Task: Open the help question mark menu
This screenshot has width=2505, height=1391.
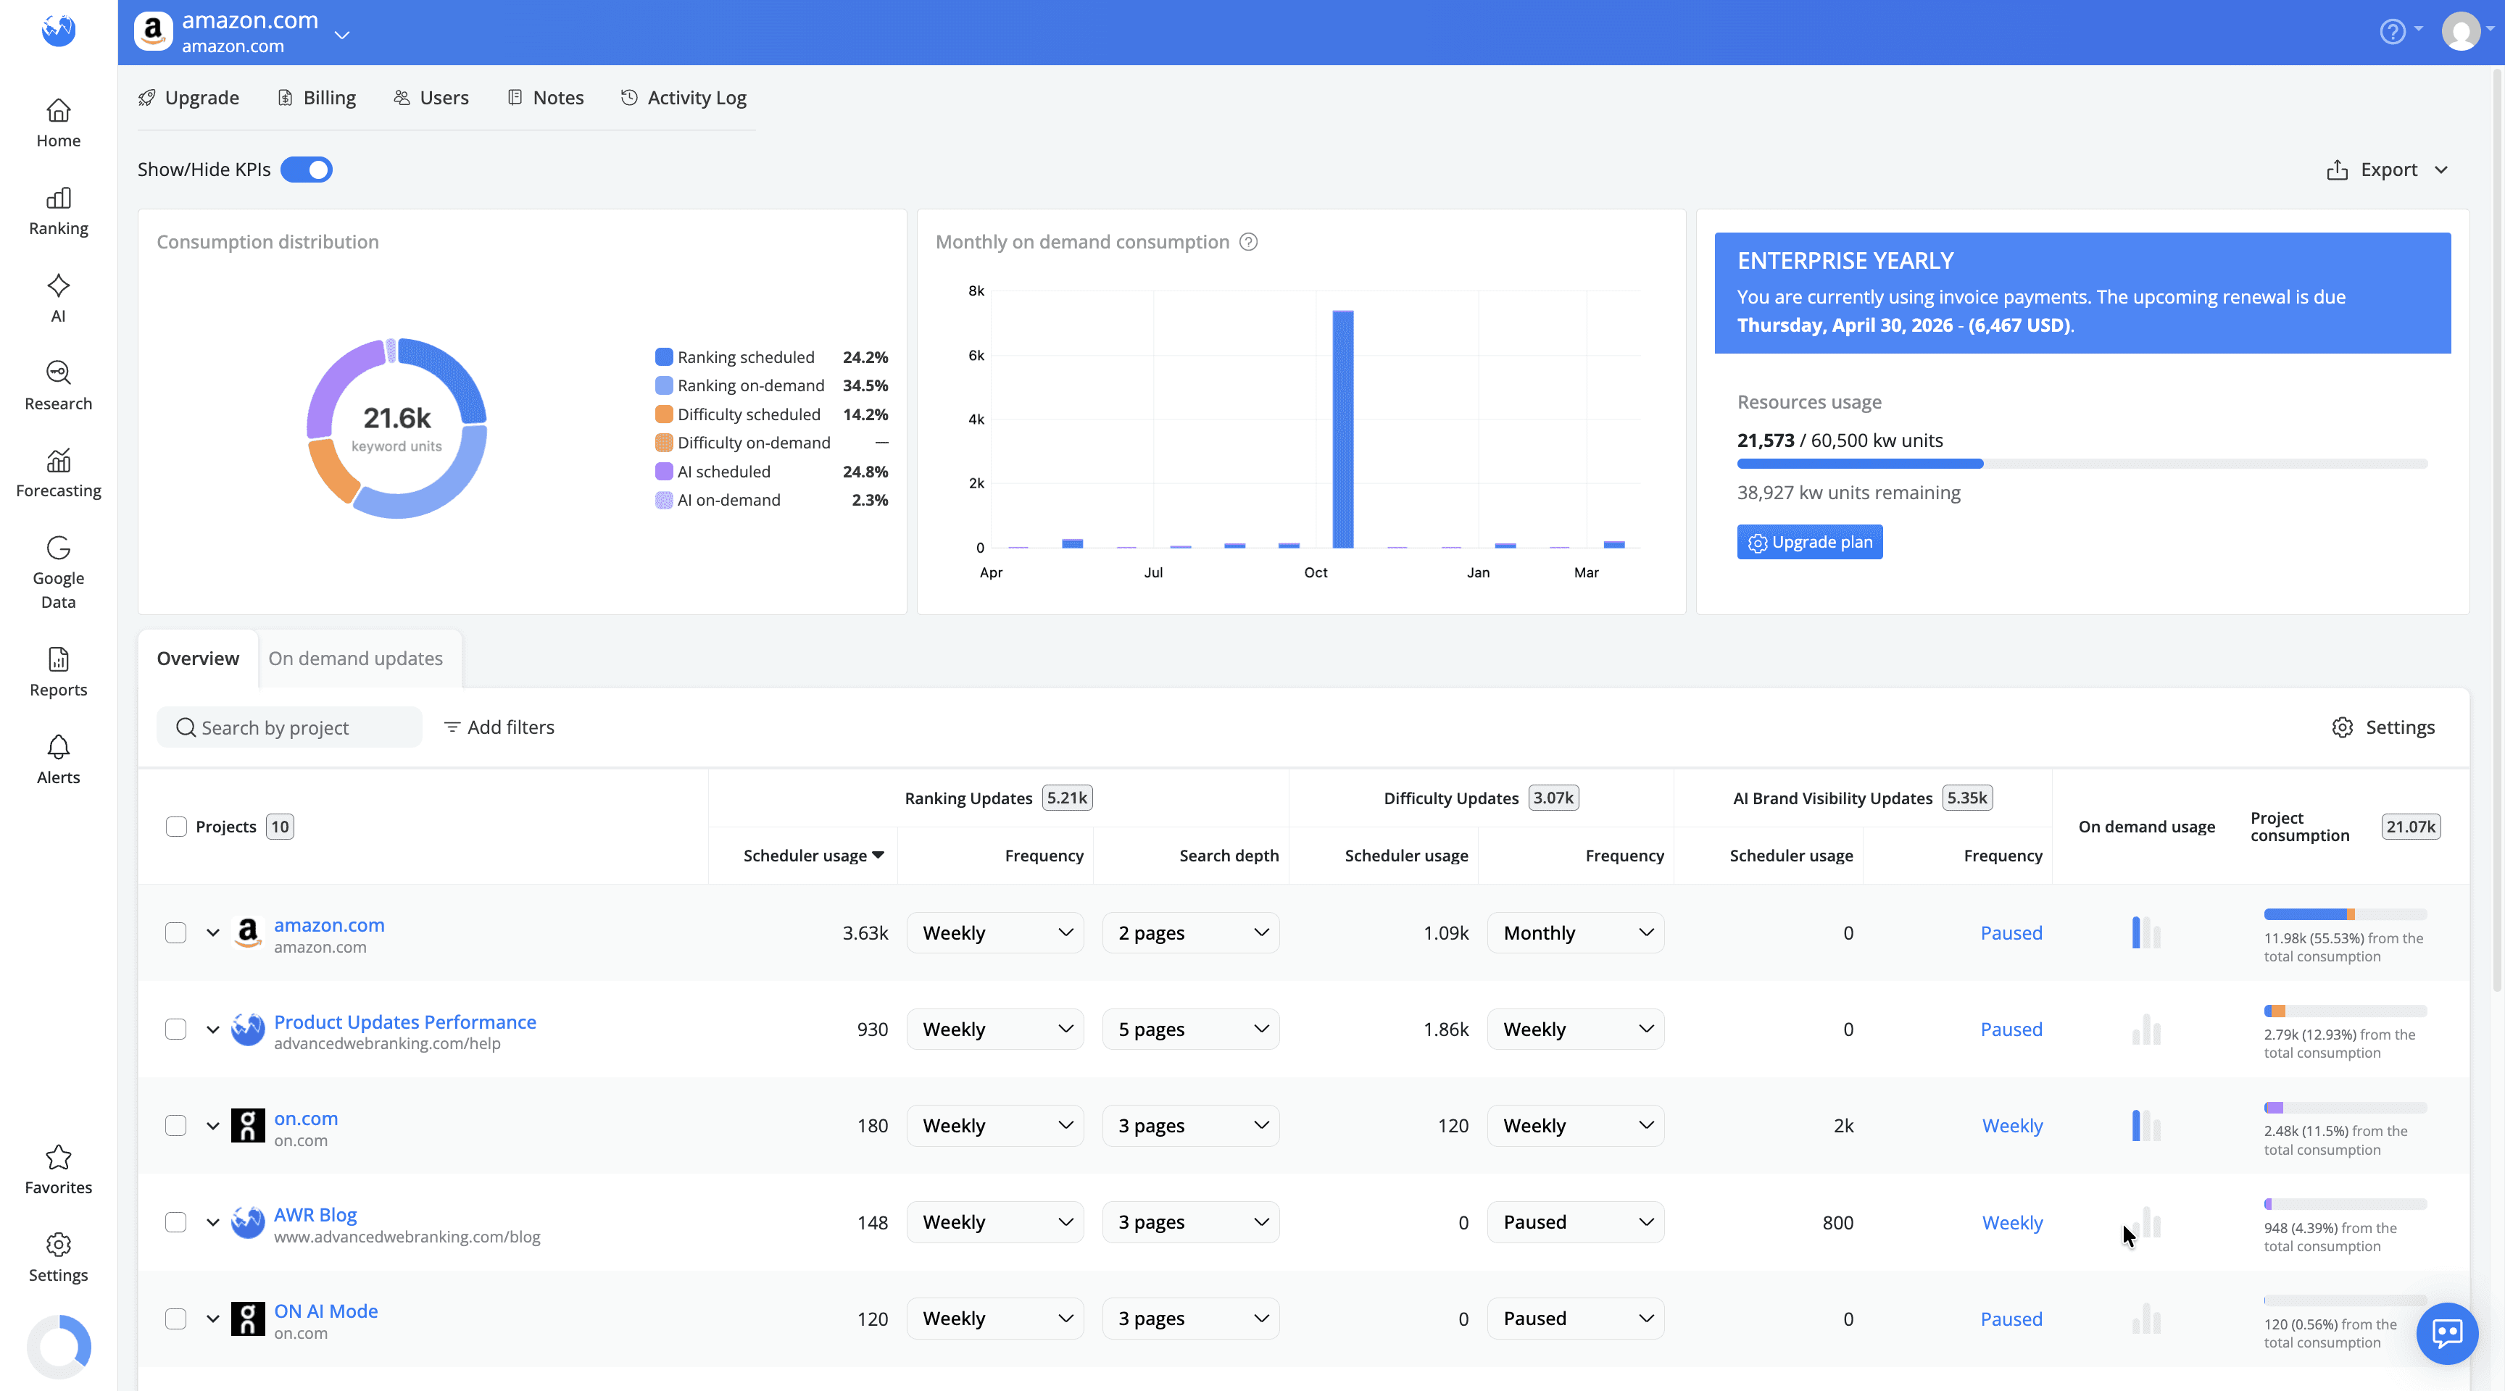Action: tap(2392, 32)
